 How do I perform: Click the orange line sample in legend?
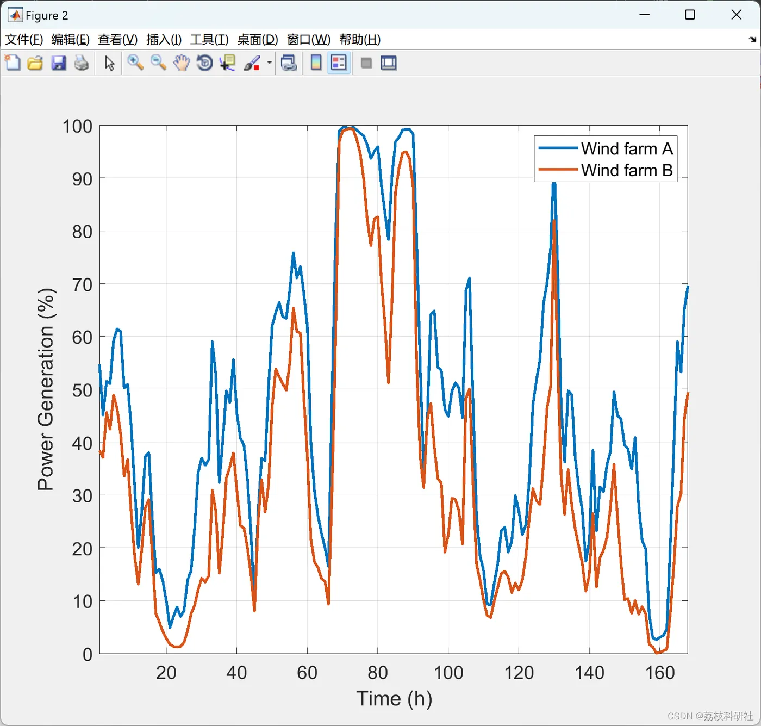point(558,170)
